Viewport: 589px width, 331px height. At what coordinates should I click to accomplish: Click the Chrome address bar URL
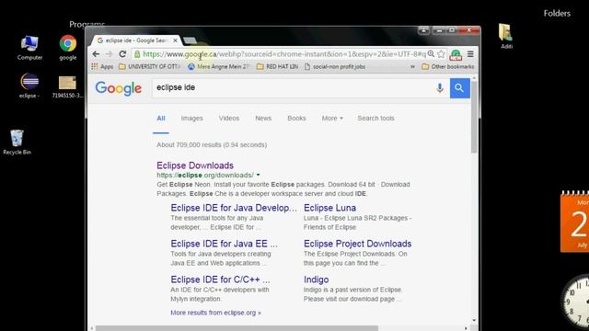284,54
